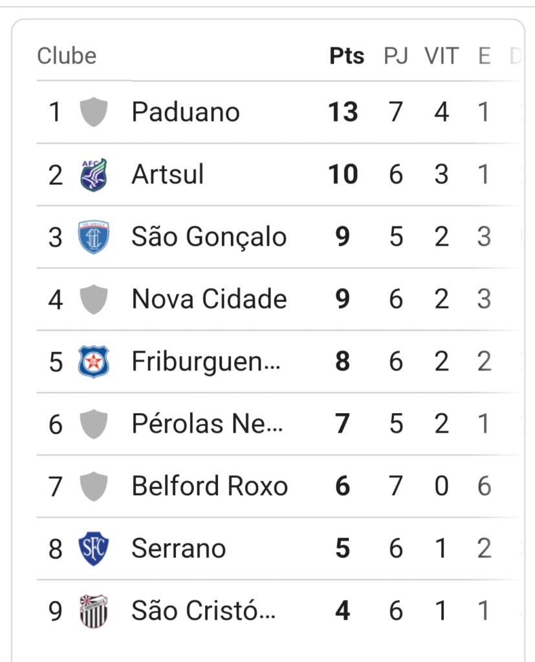Click the Artsul club crest icon
535x662 pixels.
coord(93,175)
